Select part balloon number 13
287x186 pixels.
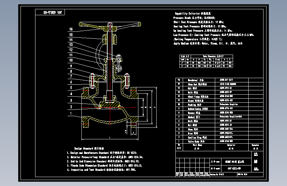(71, 44)
